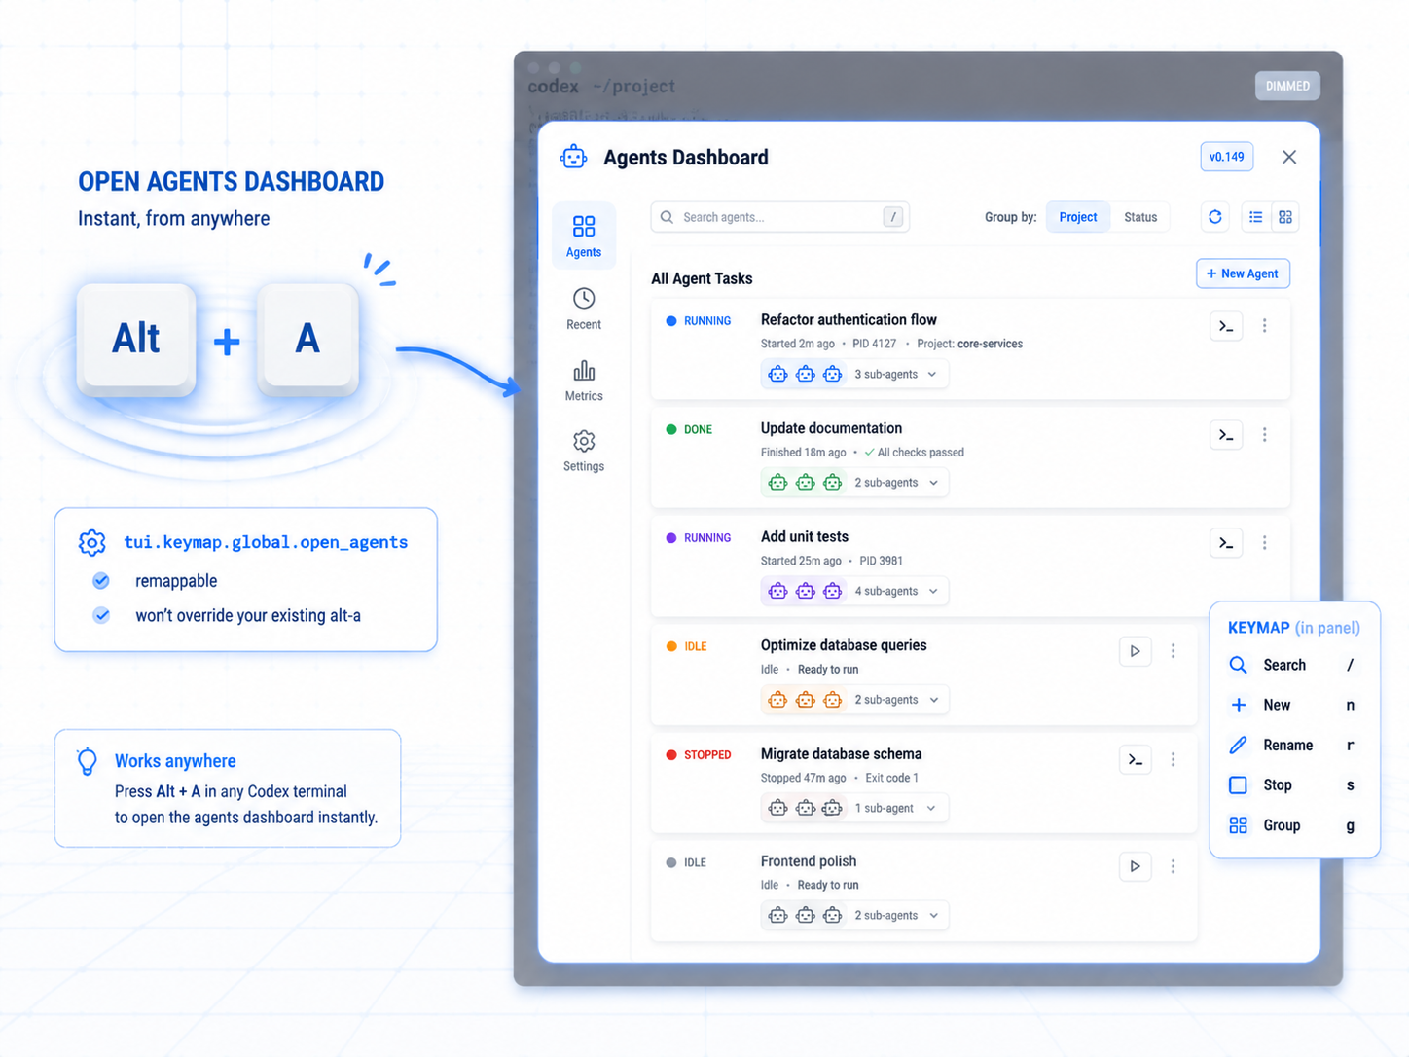Click the codex ~/project terminal title
Image resolution: width=1409 pixels, height=1057 pixels.
pos(601,86)
